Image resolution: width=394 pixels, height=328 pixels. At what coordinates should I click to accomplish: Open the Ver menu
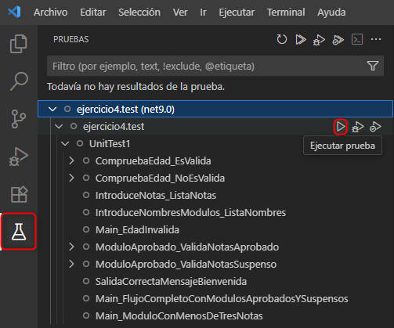(x=180, y=13)
